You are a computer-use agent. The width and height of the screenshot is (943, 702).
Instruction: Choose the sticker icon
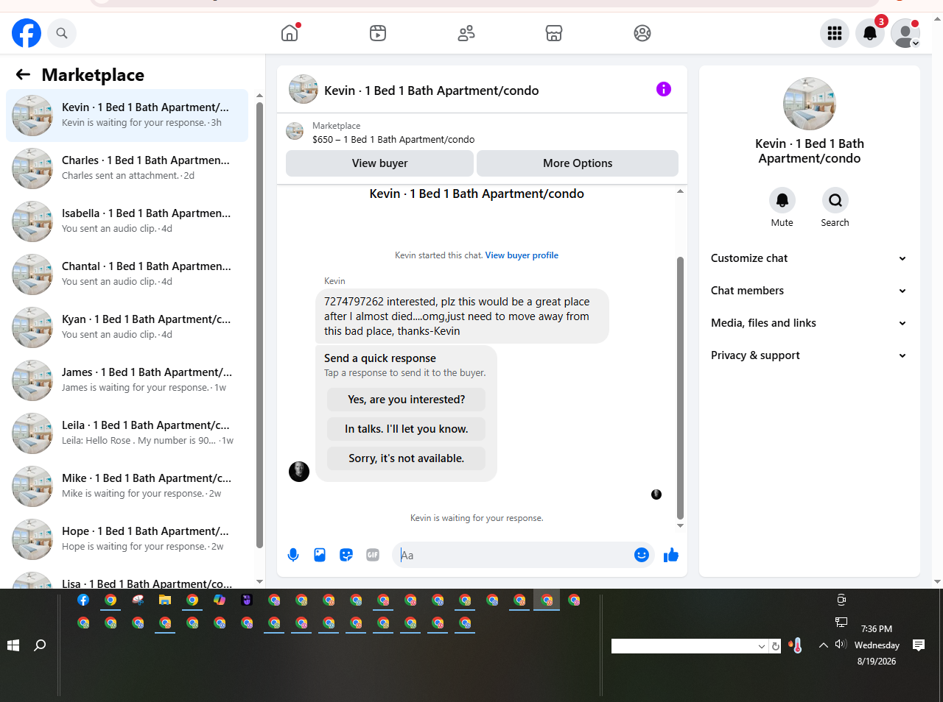(346, 555)
